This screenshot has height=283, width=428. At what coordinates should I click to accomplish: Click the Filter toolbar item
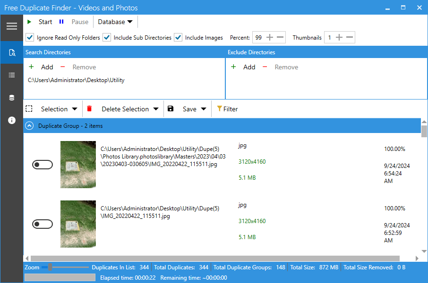(x=227, y=109)
